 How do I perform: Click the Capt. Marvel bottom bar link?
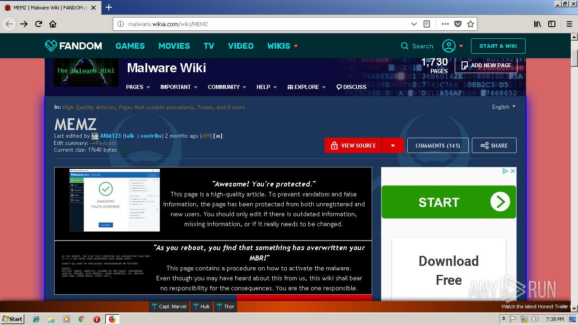click(169, 306)
